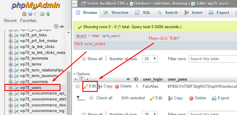This screenshot has width=237, height=115.
Task: Open the settings gear icon in sidebar
Action: (x=42, y=14)
